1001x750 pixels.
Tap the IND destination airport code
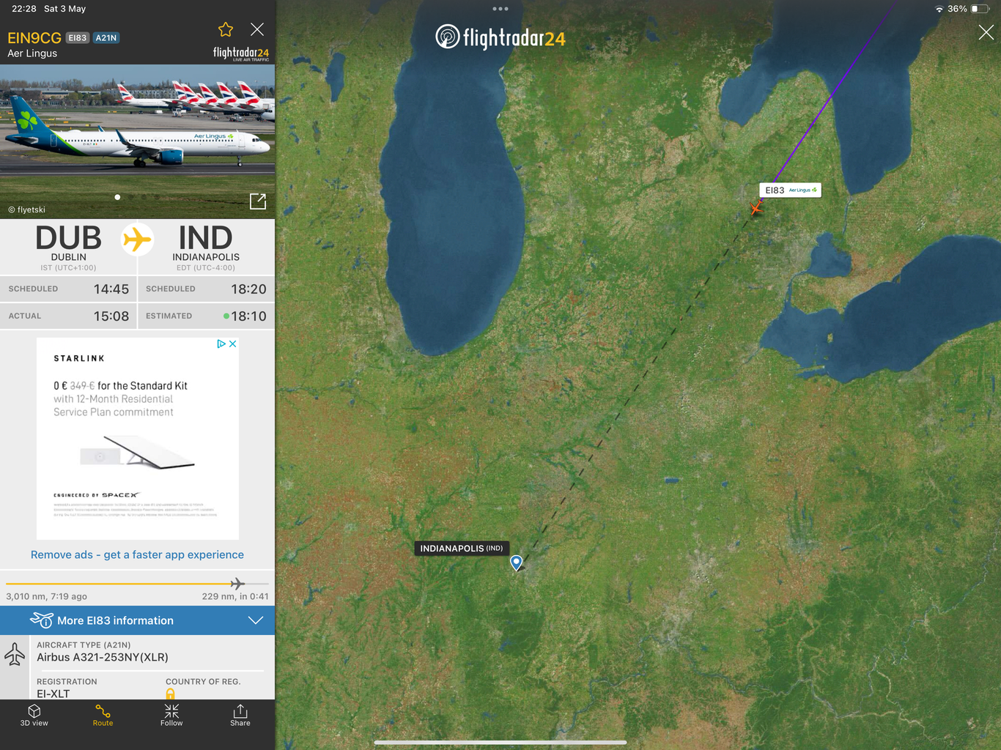206,238
